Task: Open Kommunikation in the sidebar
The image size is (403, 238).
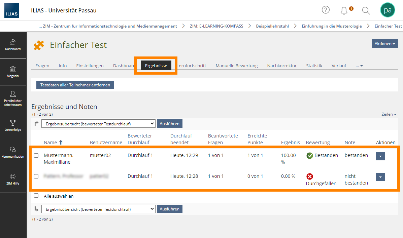Action: pyautogui.click(x=13, y=153)
